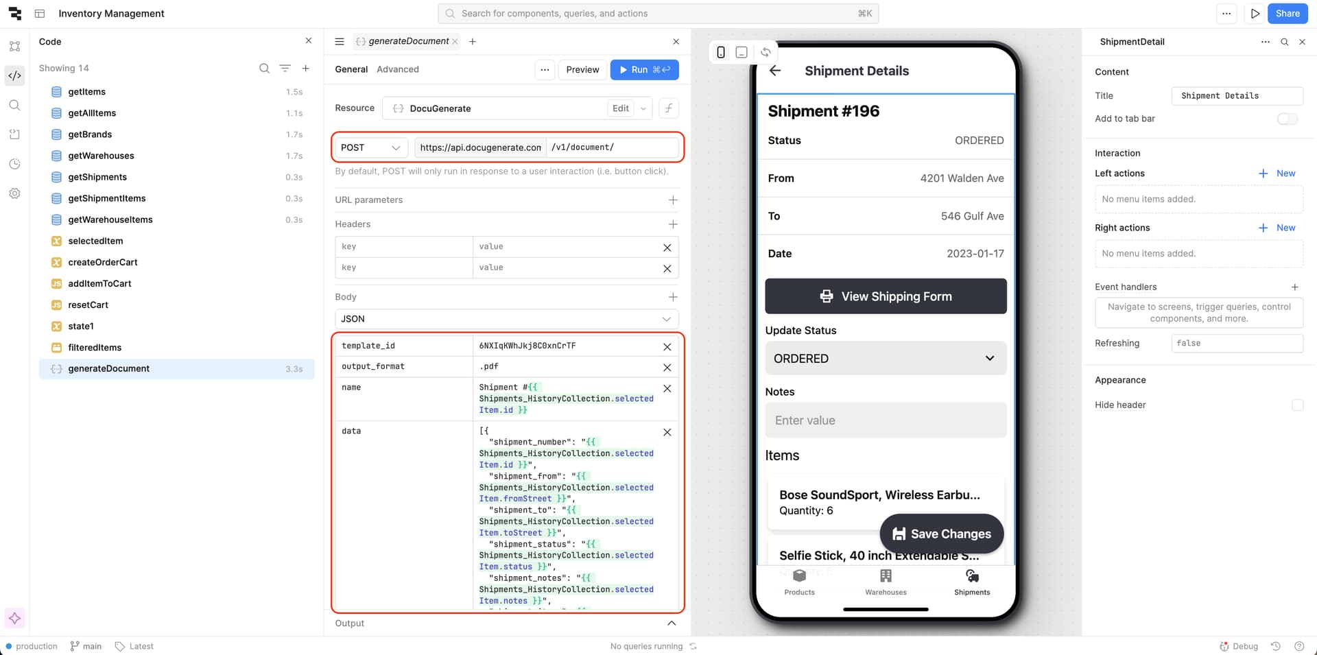The height and width of the screenshot is (655, 1317).
Task: Add New left action
Action: (x=1277, y=174)
